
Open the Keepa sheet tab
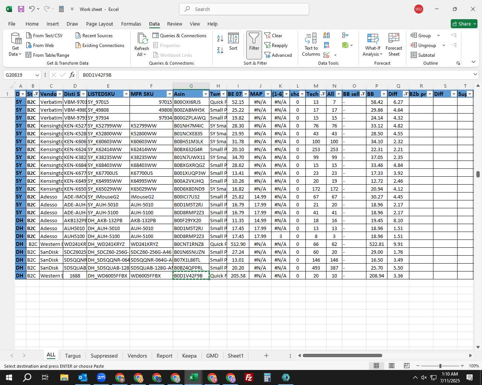coord(189,356)
